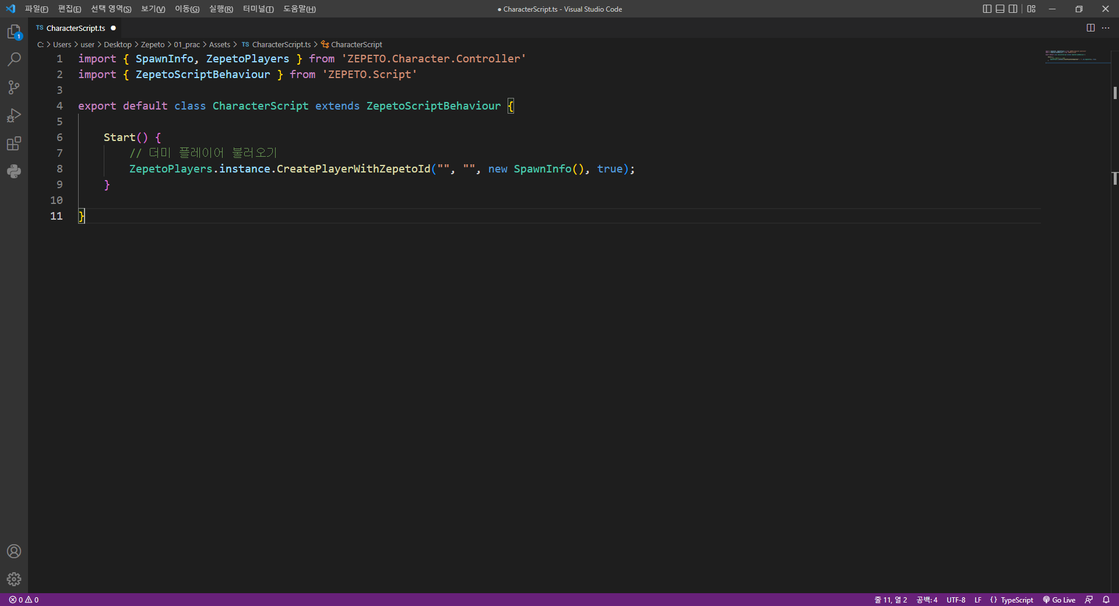The height and width of the screenshot is (606, 1119).
Task: Click the true argument on line 8
Action: coord(610,169)
